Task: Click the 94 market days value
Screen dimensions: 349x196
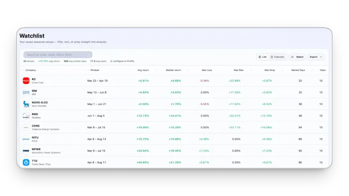Action: coord(300,127)
